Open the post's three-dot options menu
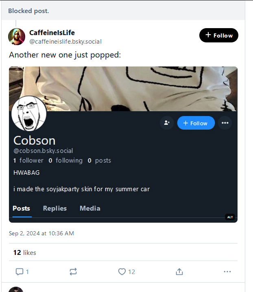 coord(227,272)
